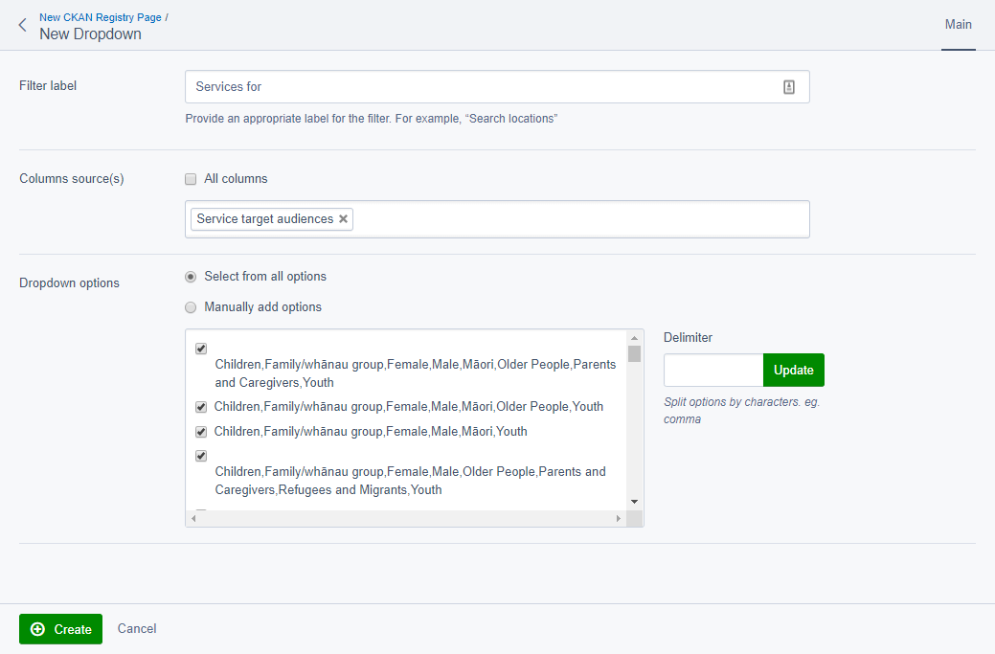Click the Update delimiter button
This screenshot has height=654, width=995.
[x=793, y=370]
